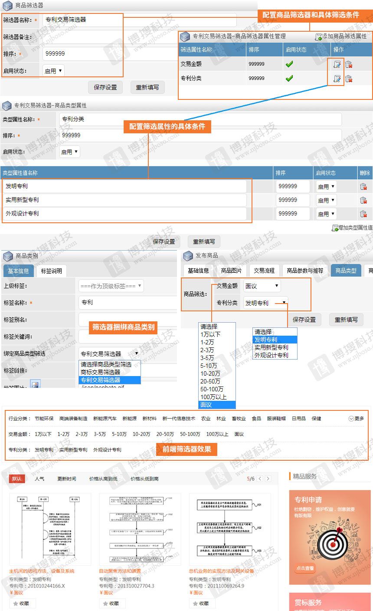Click 添加商品筛选属性 add icon

(x=319, y=37)
